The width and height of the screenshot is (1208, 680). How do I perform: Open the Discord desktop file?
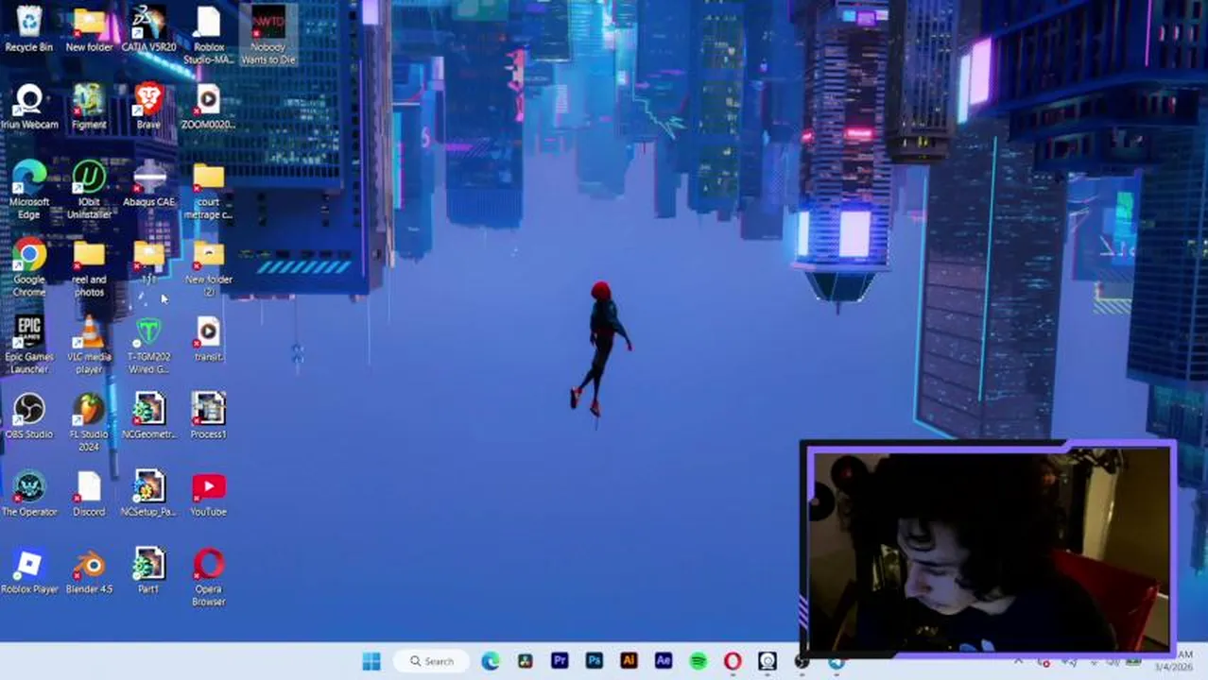click(89, 494)
